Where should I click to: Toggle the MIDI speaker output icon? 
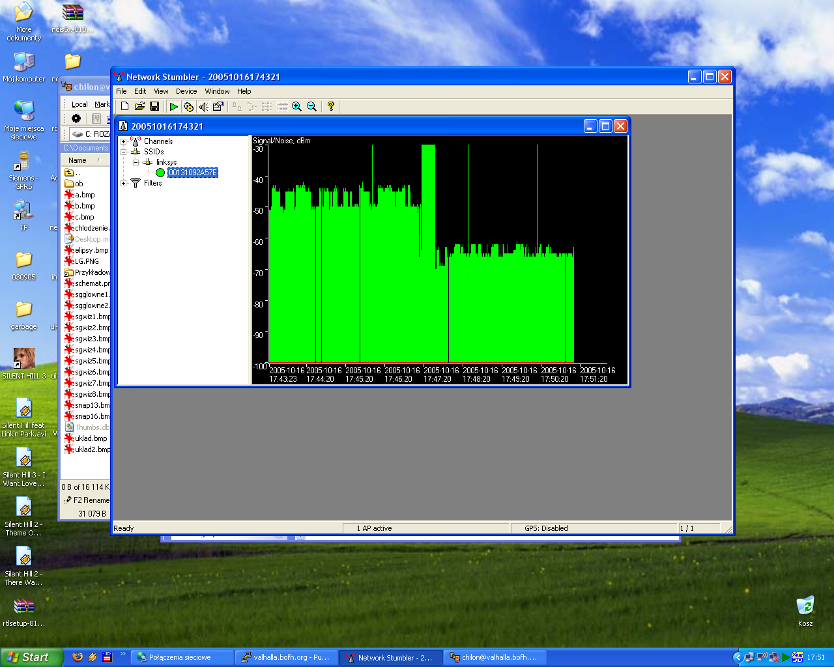click(203, 107)
